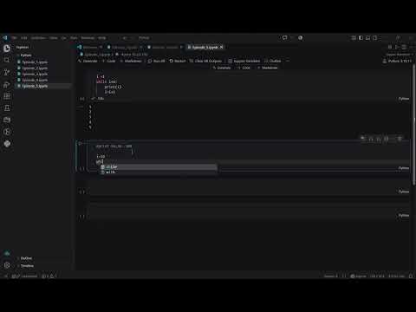Image resolution: width=416 pixels, height=312 pixels.
Task: Open the Testing flask view
Action: tap(7, 108)
